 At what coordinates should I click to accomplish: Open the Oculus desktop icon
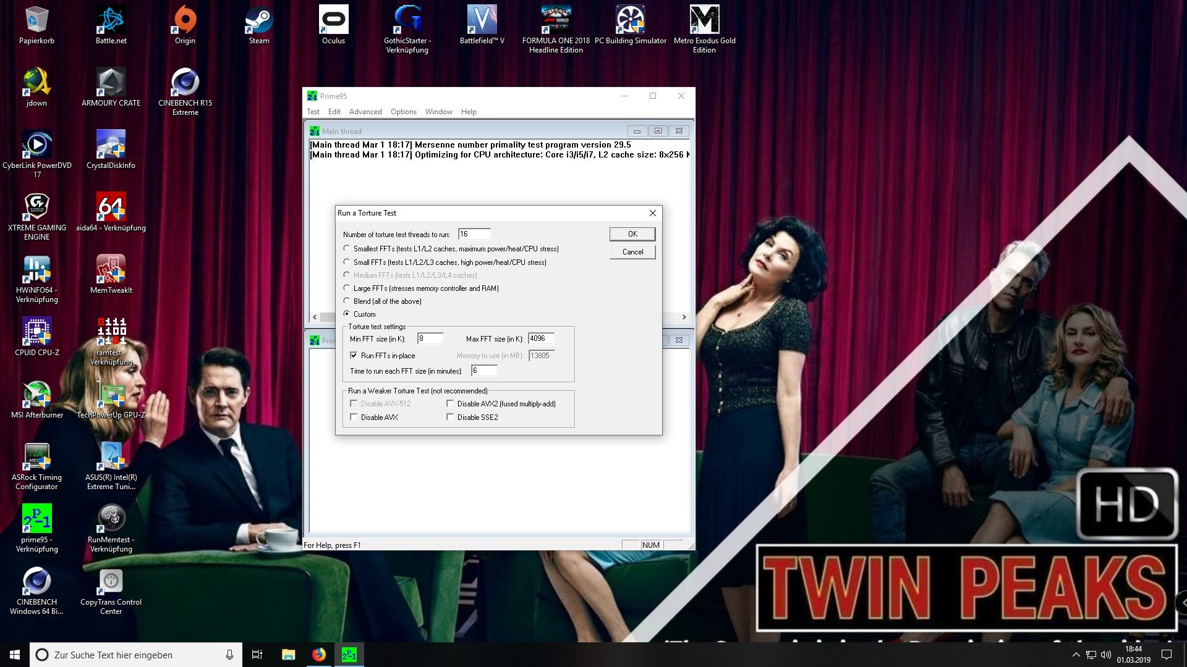tap(333, 20)
